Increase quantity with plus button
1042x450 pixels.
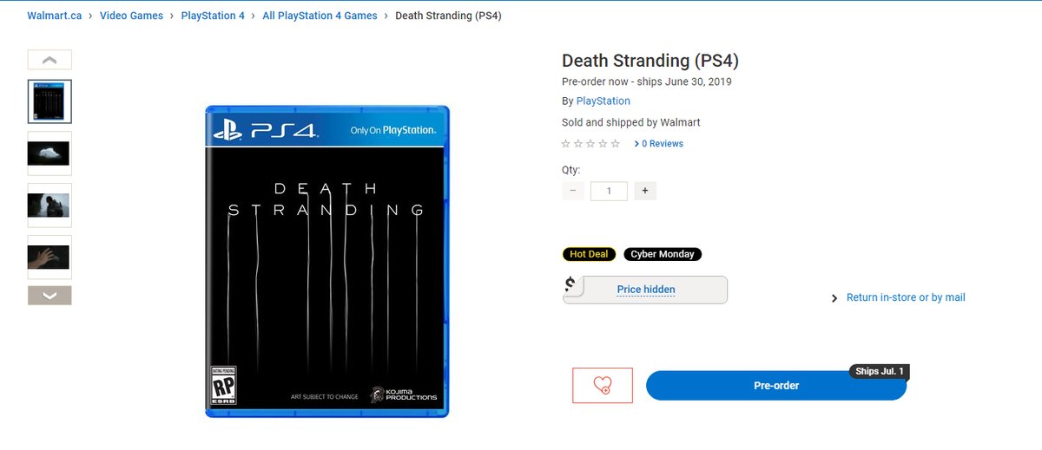coord(644,191)
